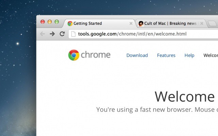Close the Getting Started tab
Image resolution: width=218 pixels, height=136 pixels.
(x=131, y=23)
